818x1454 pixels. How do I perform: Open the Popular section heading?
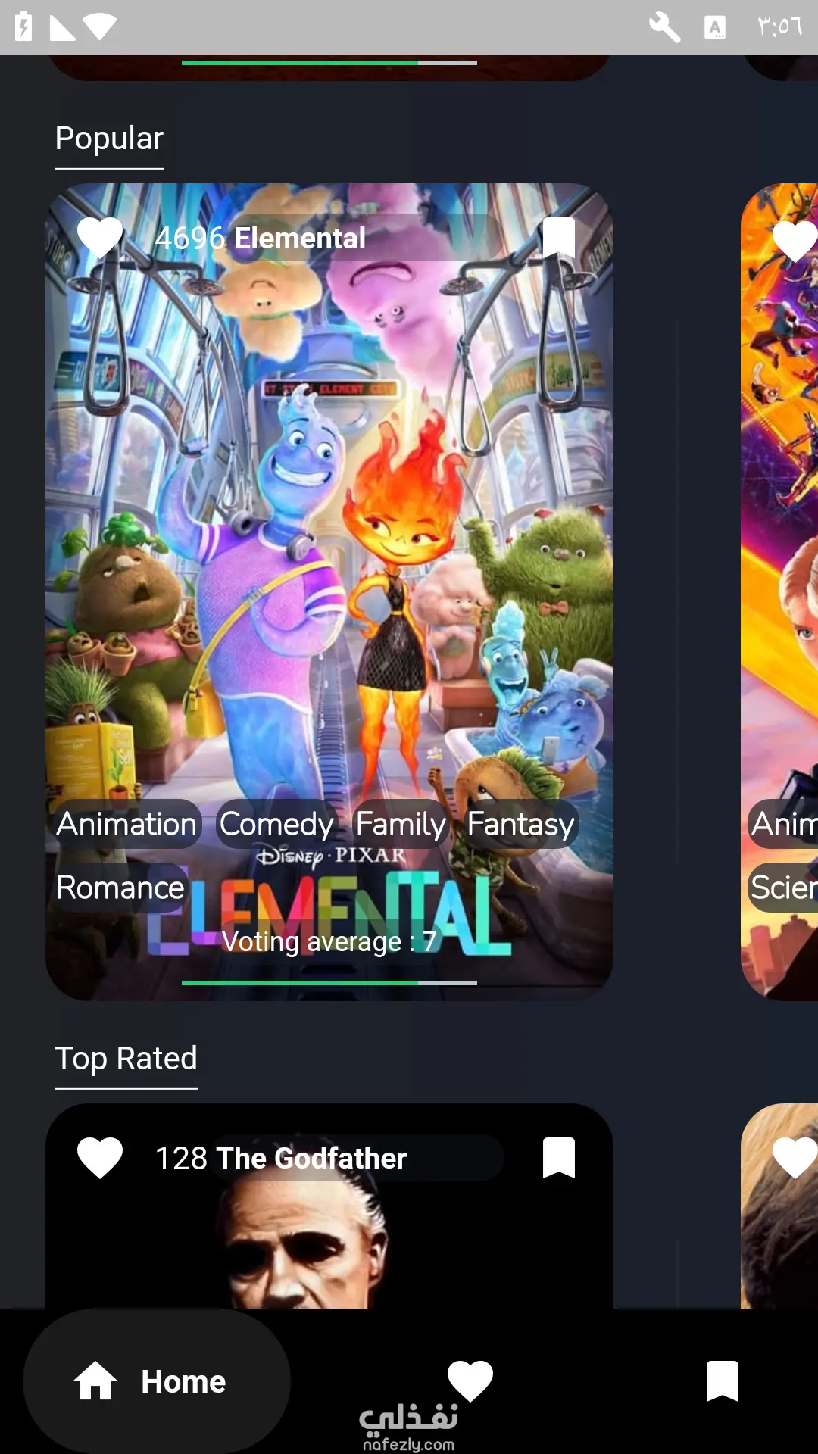[x=109, y=139]
